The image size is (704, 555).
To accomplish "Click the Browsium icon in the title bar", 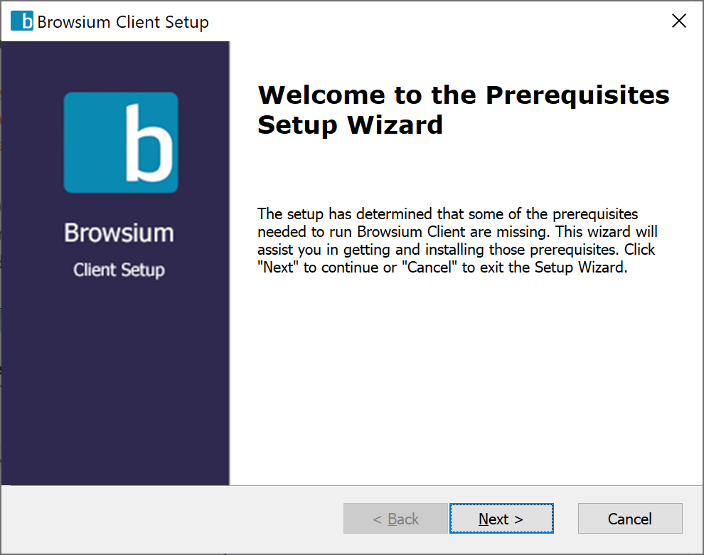I will pos(22,21).
